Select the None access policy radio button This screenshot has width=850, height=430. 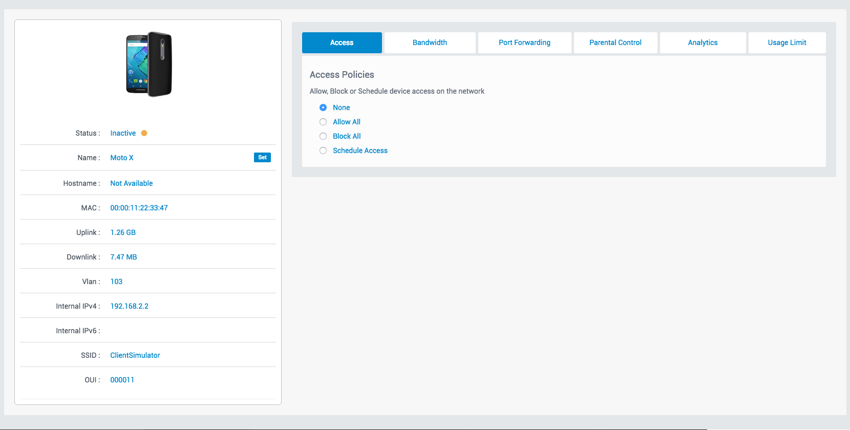pyautogui.click(x=323, y=107)
